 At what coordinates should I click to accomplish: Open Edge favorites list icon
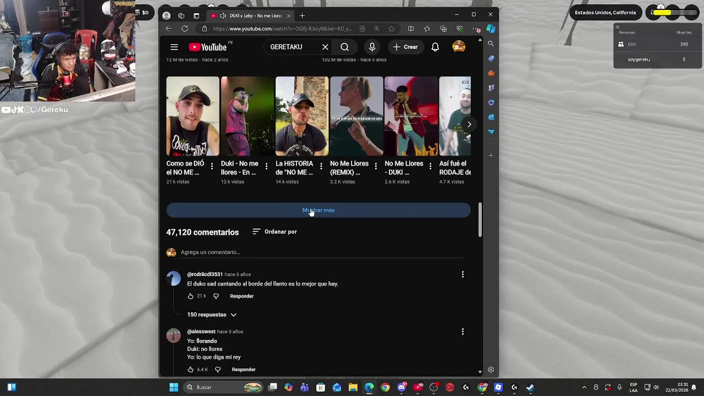point(427,29)
